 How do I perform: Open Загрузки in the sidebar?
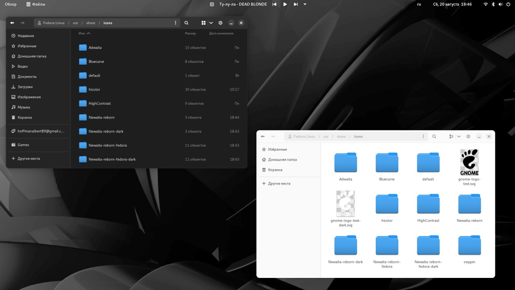click(x=38, y=87)
